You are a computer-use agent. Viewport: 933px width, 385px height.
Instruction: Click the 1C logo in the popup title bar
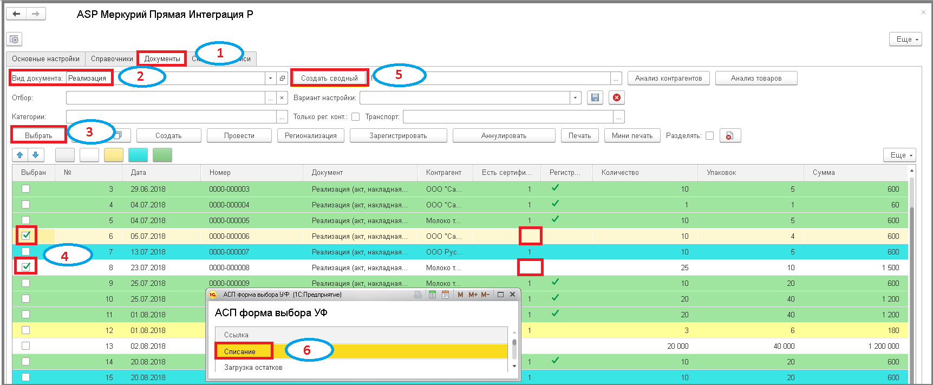point(213,295)
